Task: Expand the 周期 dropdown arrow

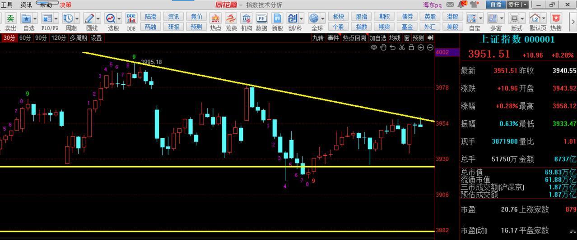Action: pyautogui.click(x=77, y=18)
